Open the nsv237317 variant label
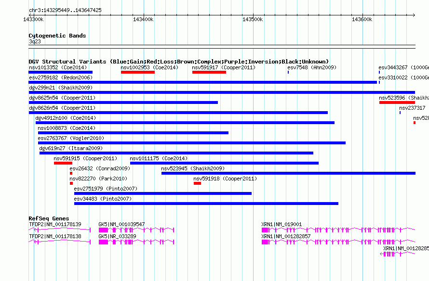This screenshot has height=281, width=429. [x=412, y=108]
